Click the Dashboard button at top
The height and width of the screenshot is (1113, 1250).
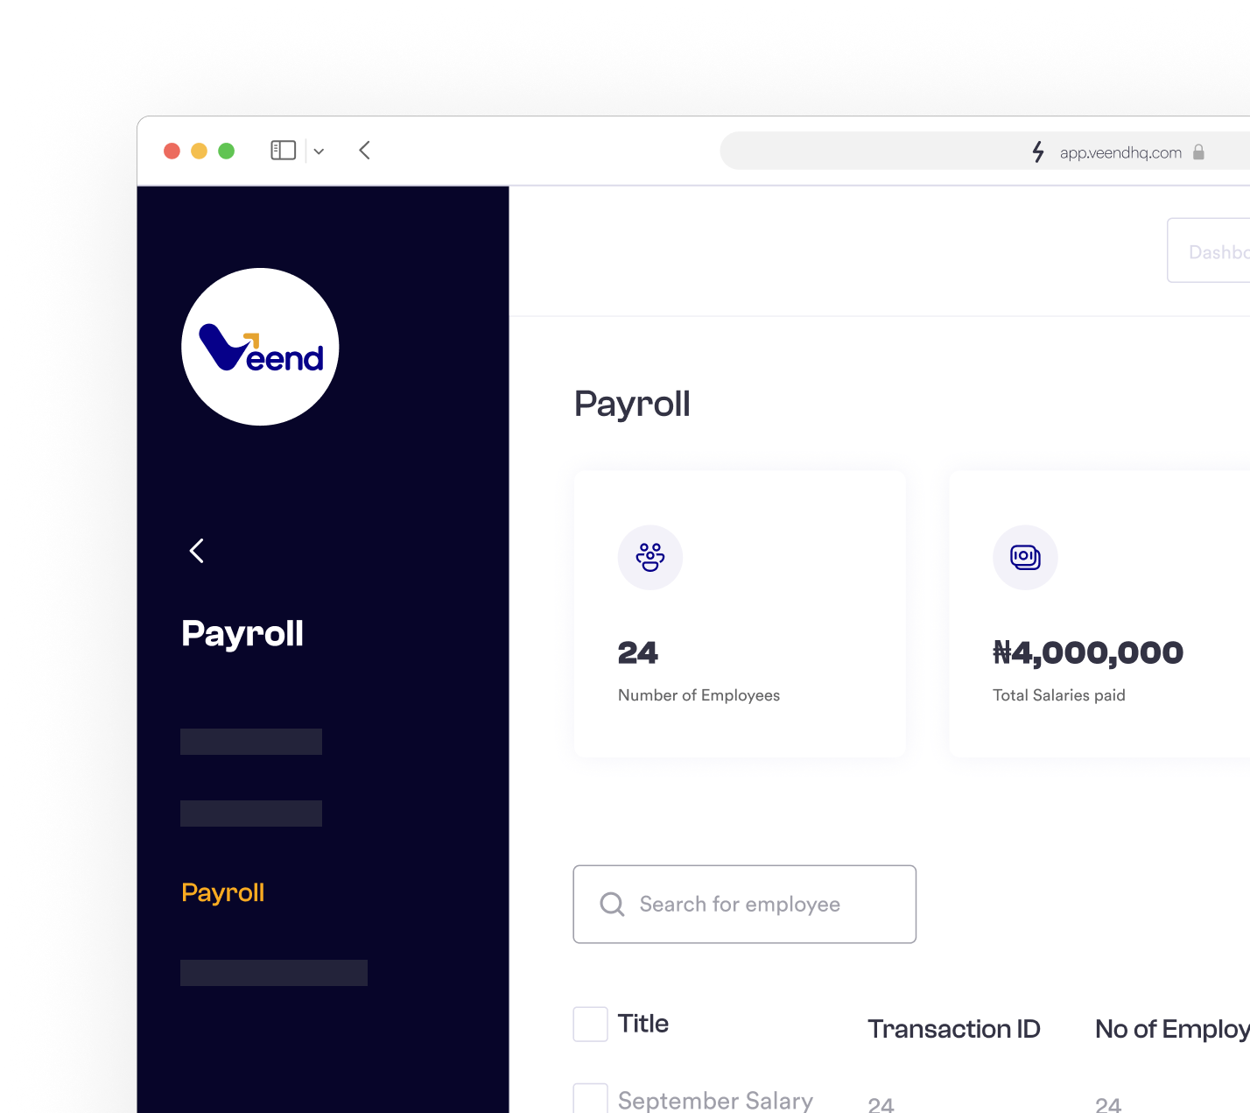click(x=1209, y=251)
